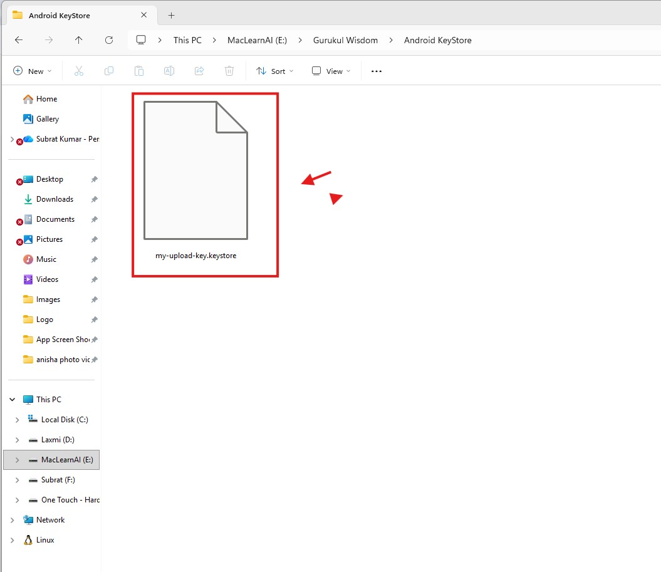Click the Cut scissors icon in toolbar
This screenshot has height=572, width=661.
pos(79,71)
